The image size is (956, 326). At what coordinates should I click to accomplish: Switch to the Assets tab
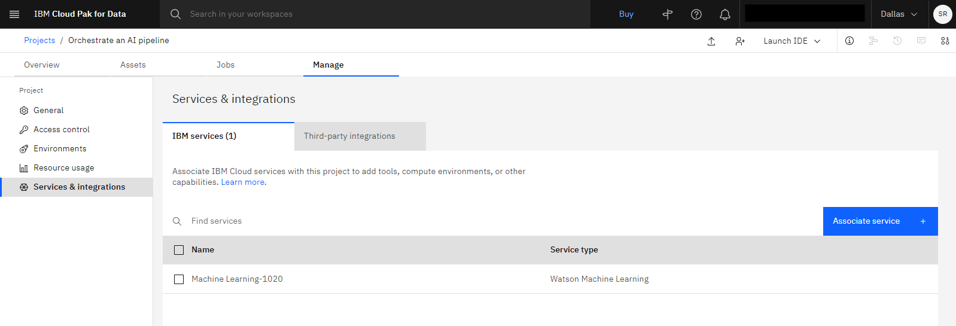tap(133, 65)
